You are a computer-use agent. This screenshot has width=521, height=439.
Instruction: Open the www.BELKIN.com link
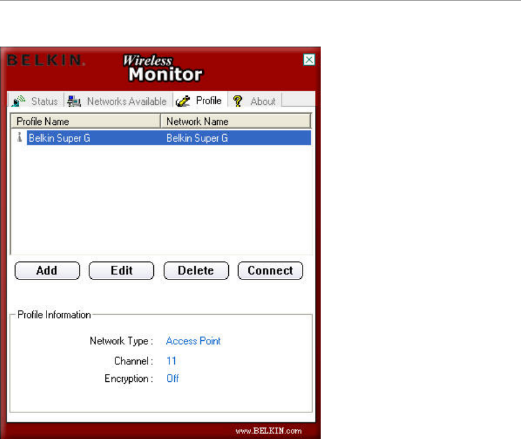click(269, 431)
